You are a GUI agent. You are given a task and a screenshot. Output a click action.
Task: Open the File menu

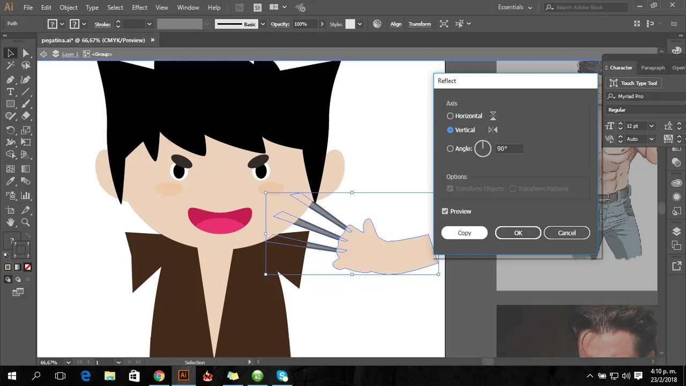[28, 8]
